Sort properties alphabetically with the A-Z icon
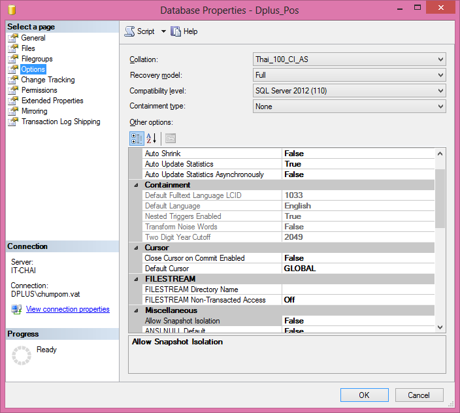460x413 pixels. click(x=152, y=139)
